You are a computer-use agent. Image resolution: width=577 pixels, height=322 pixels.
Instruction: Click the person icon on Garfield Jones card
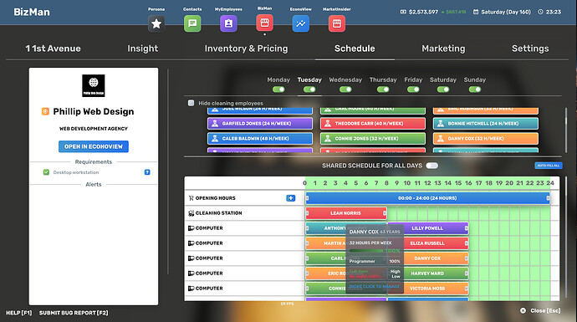(215, 124)
